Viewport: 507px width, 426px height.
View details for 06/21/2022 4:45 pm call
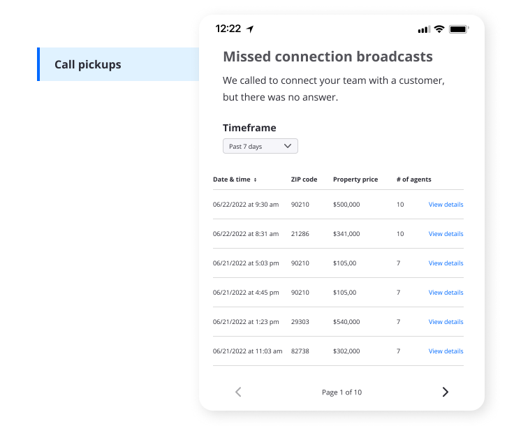point(446,293)
